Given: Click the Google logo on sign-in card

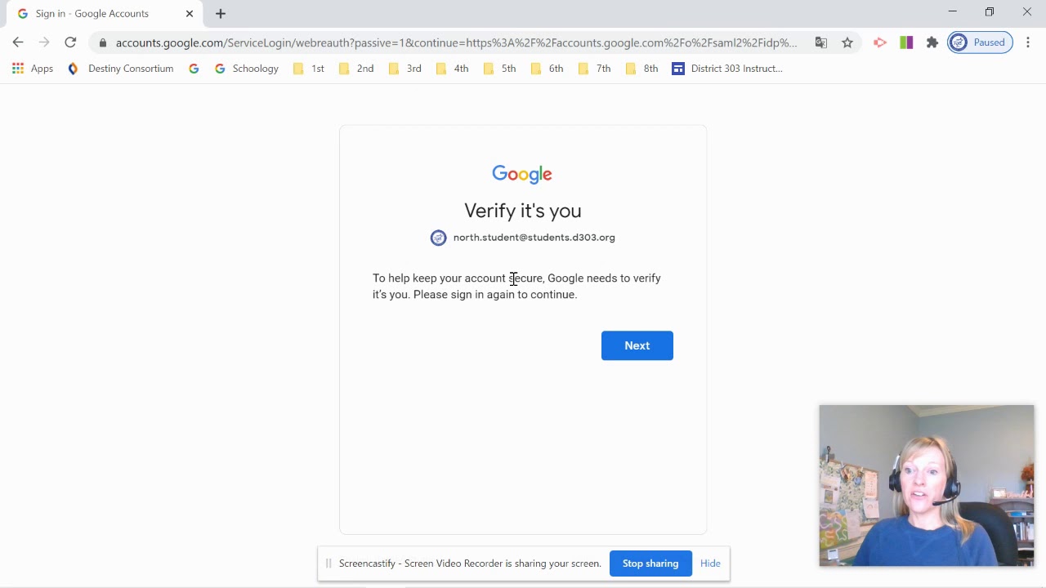Looking at the screenshot, I should click(x=522, y=174).
